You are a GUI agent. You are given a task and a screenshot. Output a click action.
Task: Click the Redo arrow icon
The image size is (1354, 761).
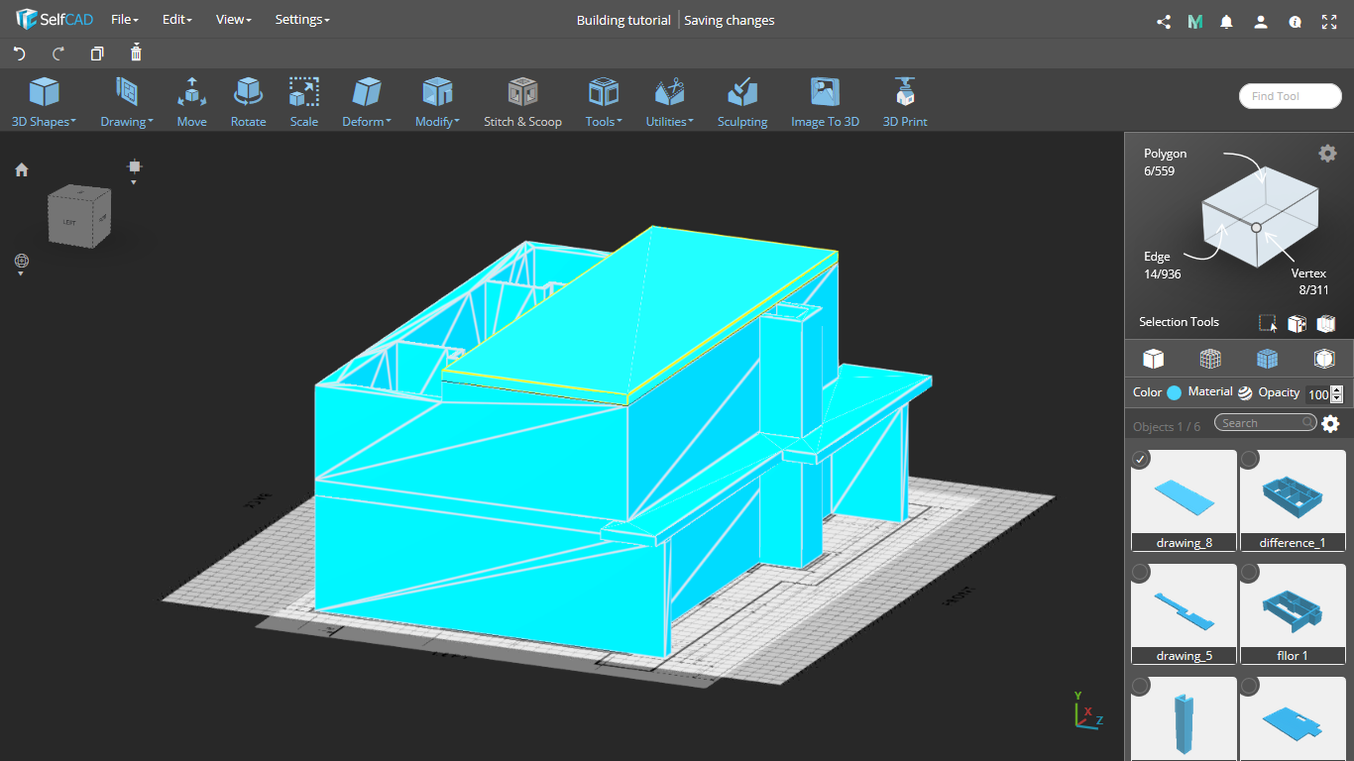click(58, 54)
